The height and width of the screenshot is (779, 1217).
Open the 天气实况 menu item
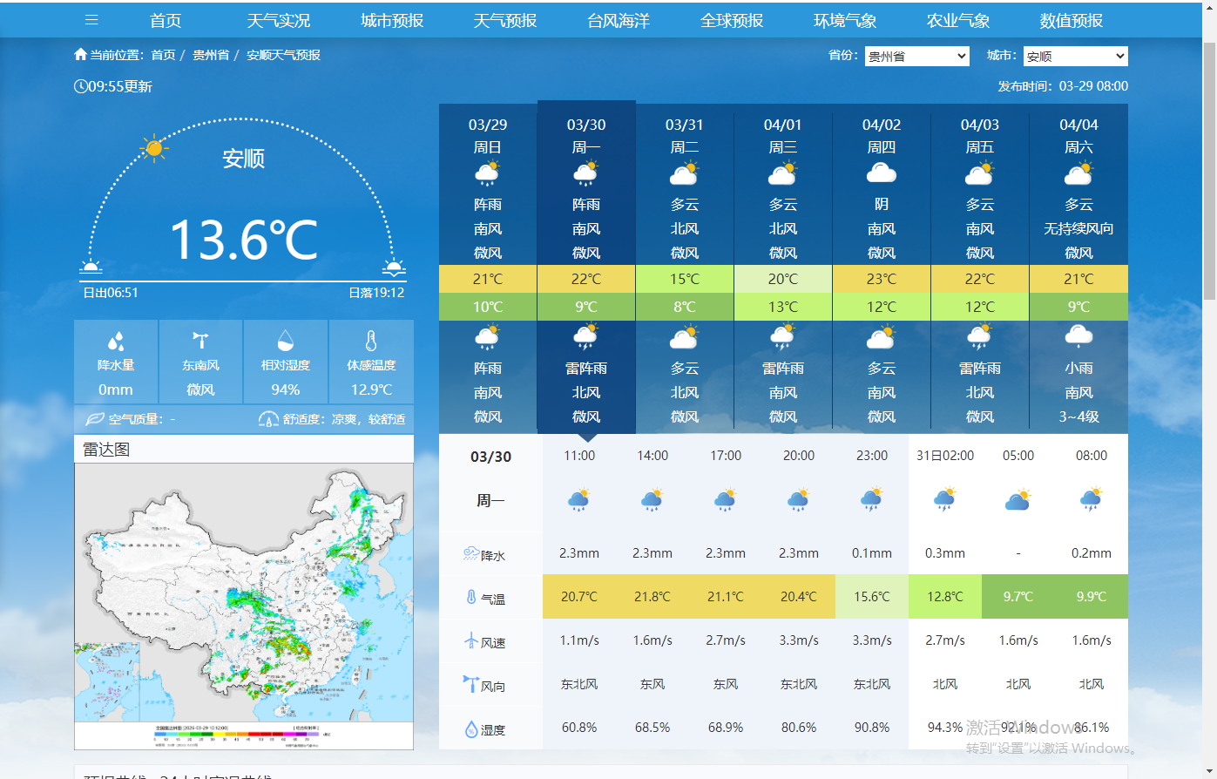click(279, 20)
